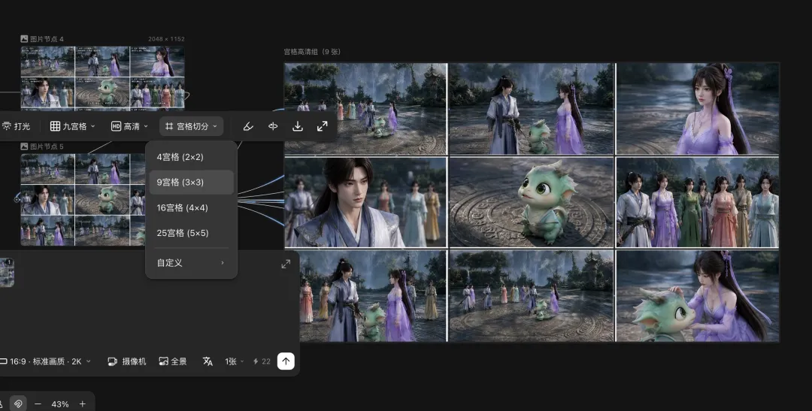Click the 打光 lighting tool

pos(16,126)
